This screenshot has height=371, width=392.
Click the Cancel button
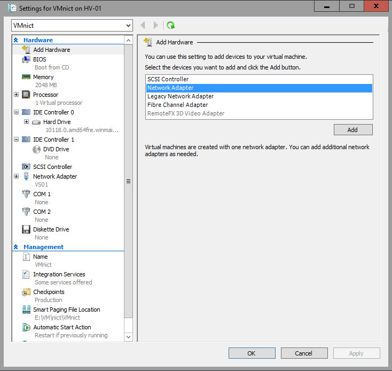304,353
